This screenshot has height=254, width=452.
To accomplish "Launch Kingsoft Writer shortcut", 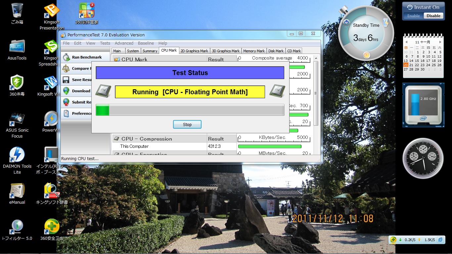I will click(x=50, y=86).
